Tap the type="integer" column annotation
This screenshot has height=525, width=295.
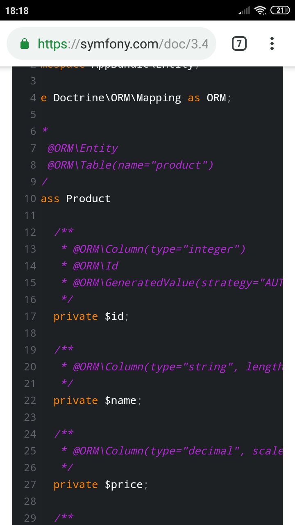pos(159,249)
